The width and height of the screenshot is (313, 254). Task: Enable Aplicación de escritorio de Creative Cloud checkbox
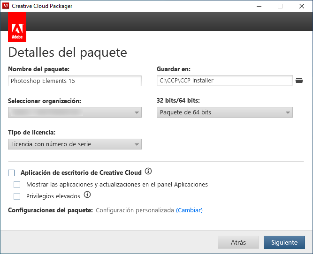point(12,173)
